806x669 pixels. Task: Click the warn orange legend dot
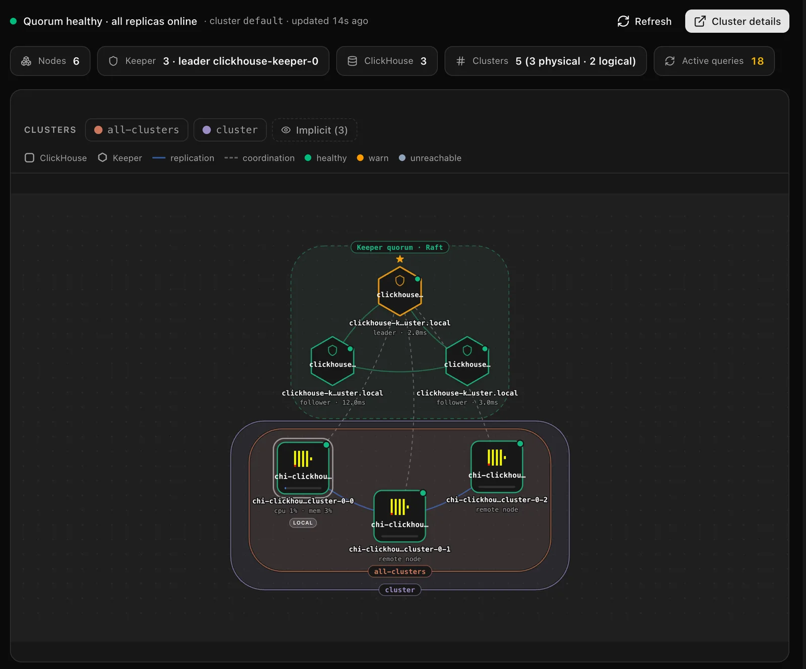tap(360, 158)
